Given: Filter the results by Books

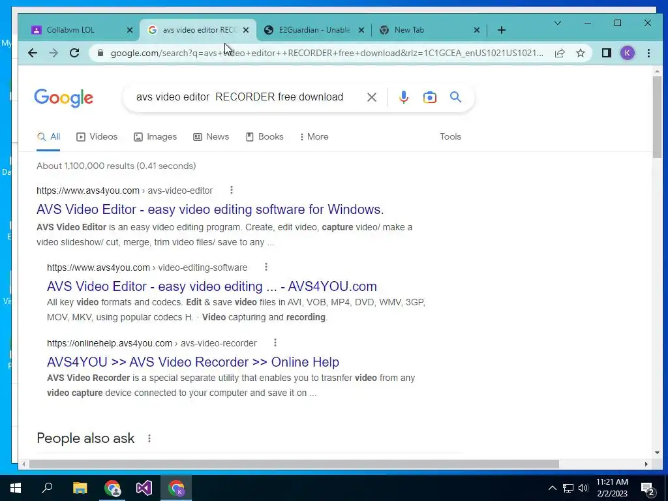Looking at the screenshot, I should pos(265,137).
